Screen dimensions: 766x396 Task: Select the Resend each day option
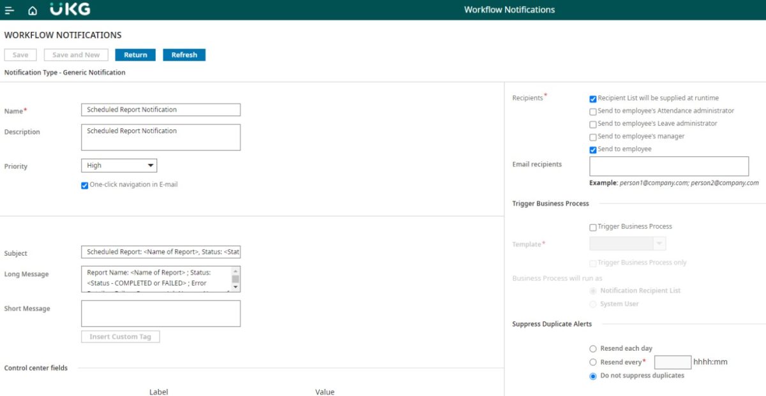[x=593, y=348]
